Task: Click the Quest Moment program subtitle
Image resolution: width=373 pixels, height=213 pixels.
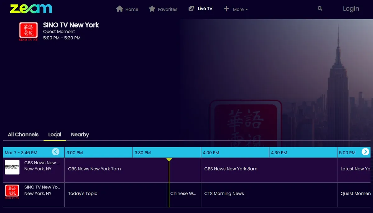Action: [59, 32]
